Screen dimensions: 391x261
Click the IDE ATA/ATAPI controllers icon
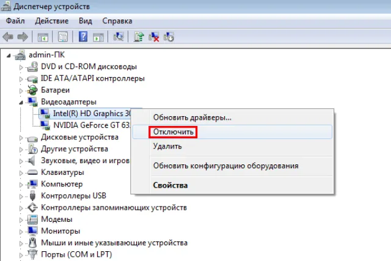click(32, 79)
